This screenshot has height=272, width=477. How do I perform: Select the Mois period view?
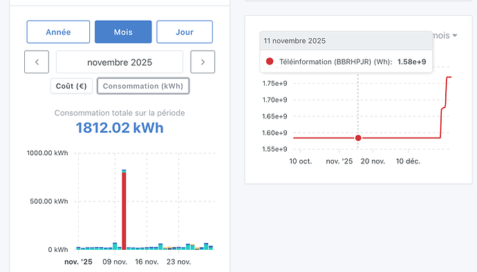[123, 32]
